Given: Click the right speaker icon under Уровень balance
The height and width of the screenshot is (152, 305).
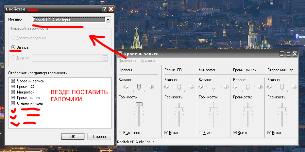Looking at the screenshot, I should tap(152, 86).
